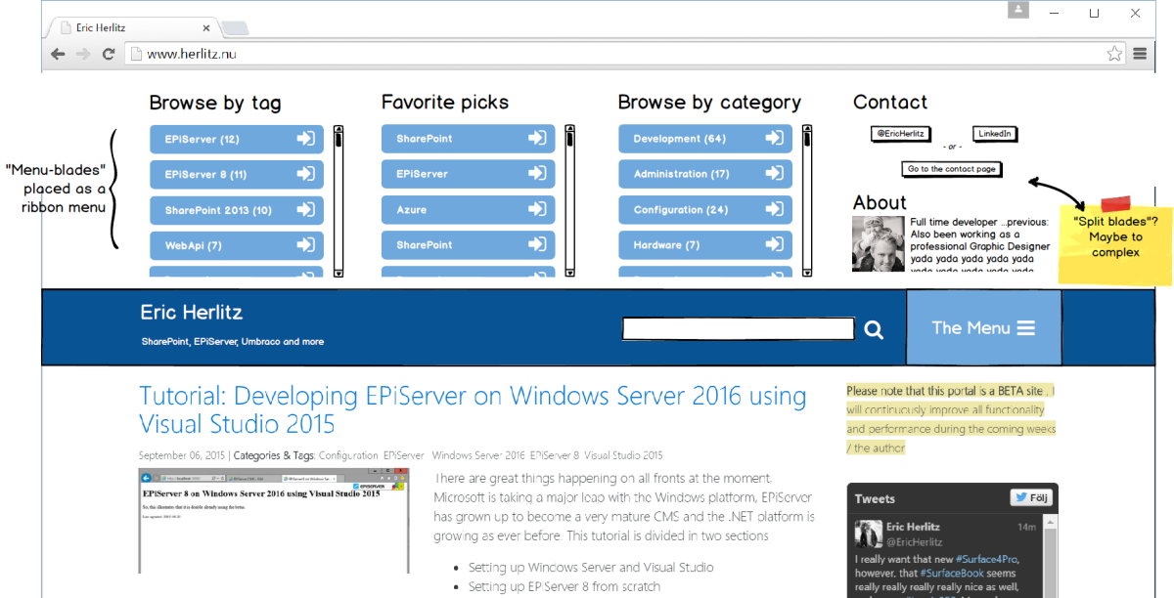
Task: Bookmark page with the star icon
Action: (x=1114, y=54)
